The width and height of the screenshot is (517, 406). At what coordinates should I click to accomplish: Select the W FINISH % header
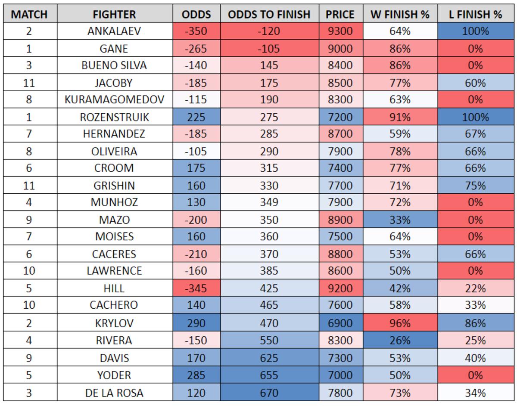(400, 14)
